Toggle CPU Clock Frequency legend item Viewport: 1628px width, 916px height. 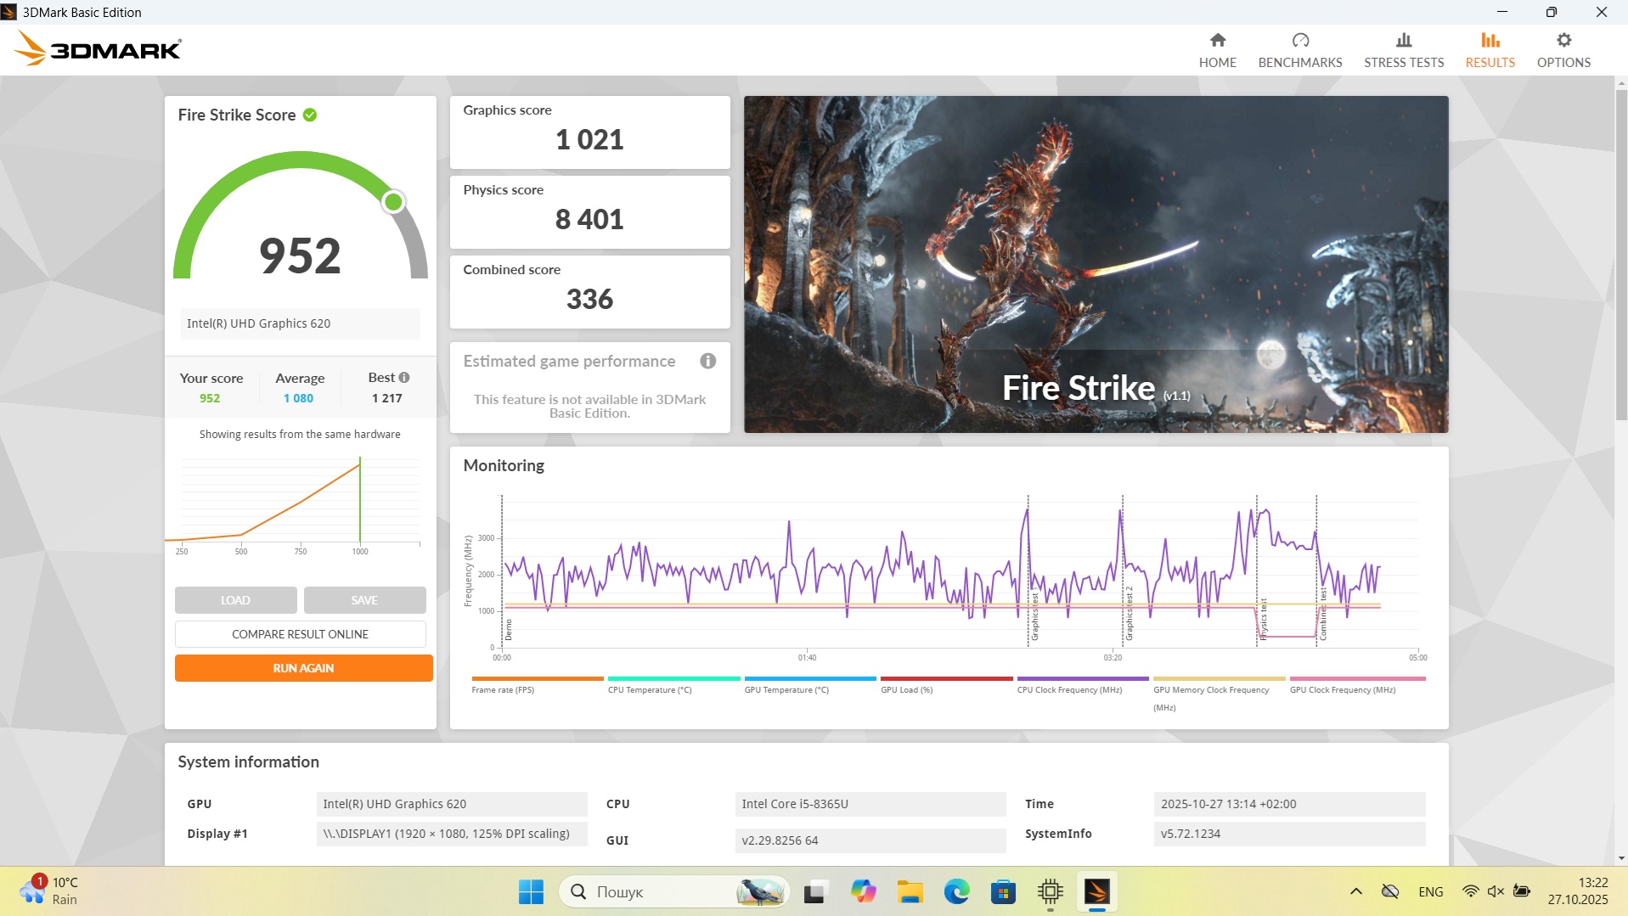pos(1069,689)
